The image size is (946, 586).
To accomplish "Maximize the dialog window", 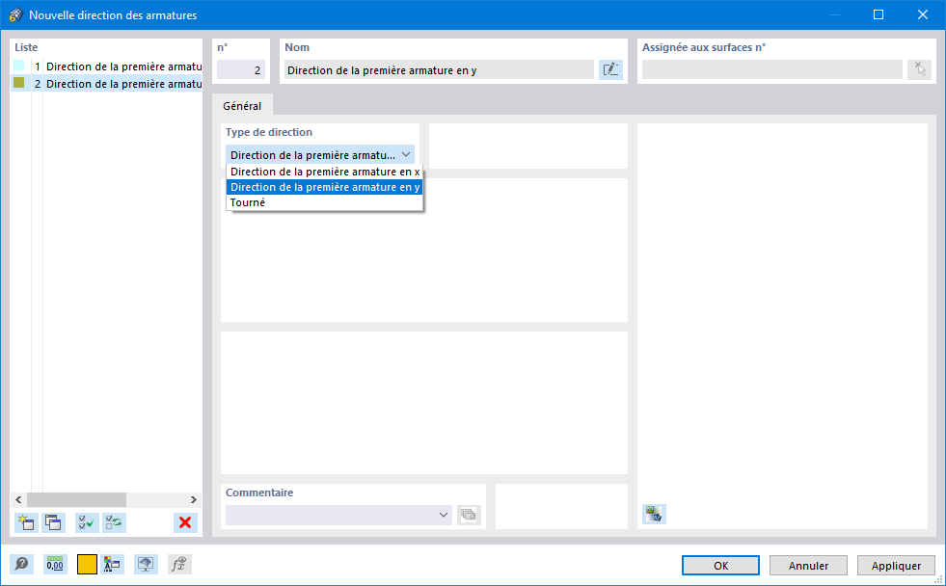I will [x=878, y=15].
